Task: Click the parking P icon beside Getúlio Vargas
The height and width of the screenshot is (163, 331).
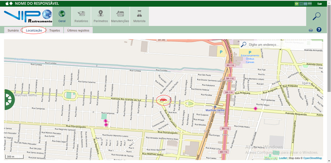Action: [221, 52]
